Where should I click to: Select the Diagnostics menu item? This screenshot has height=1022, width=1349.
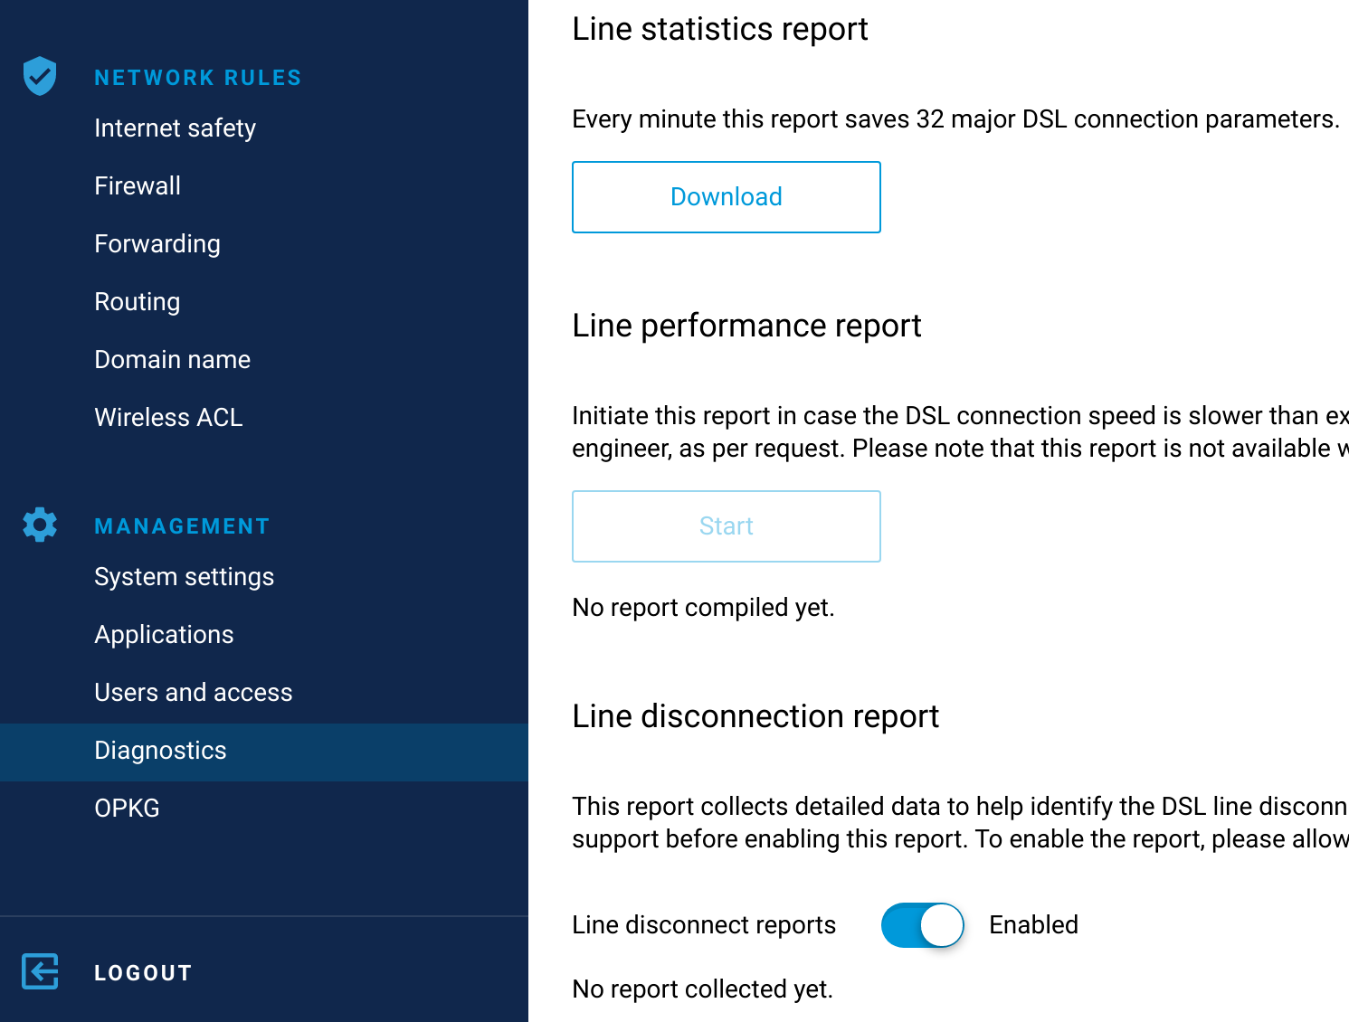(x=160, y=751)
